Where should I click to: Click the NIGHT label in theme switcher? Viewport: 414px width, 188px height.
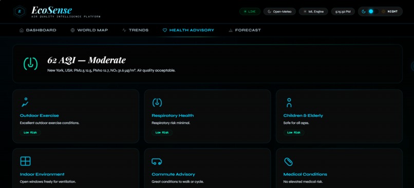(x=392, y=12)
